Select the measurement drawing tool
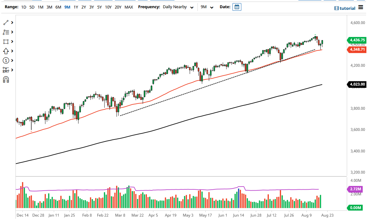Screen dimensions: 368x221 [6, 70]
